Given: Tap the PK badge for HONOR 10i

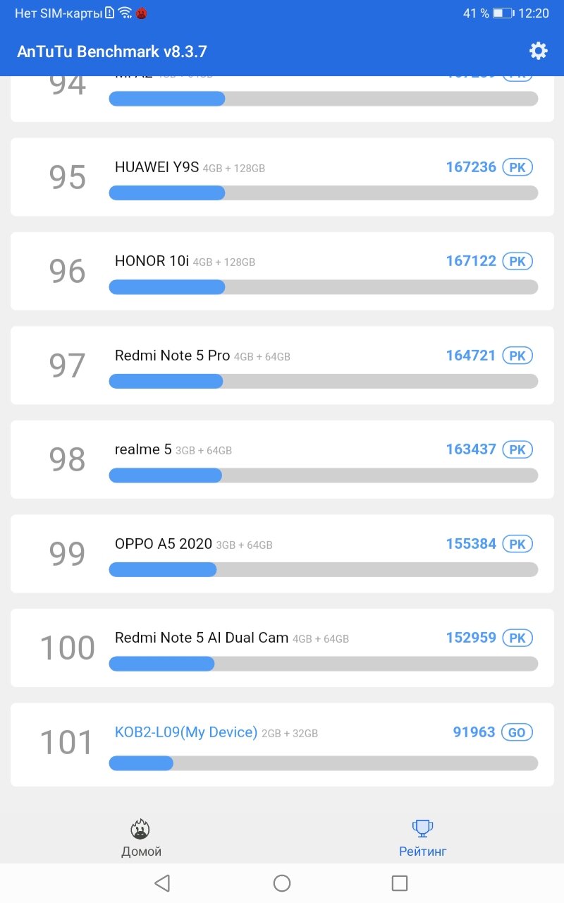Looking at the screenshot, I should (517, 261).
